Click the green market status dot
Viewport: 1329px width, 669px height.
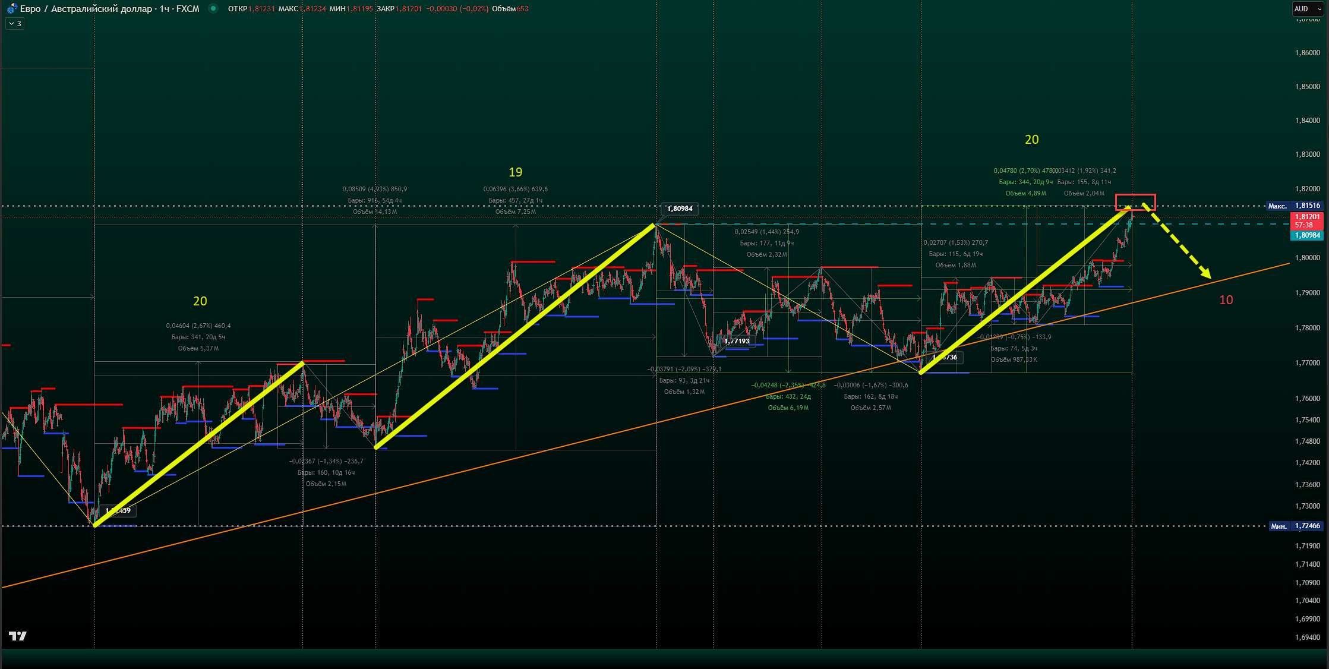213,8
